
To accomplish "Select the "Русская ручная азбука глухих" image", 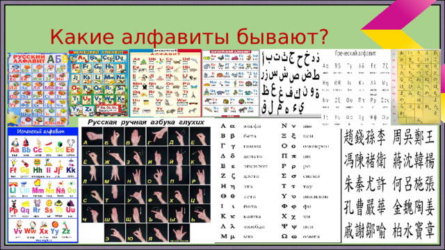I will pyautogui.click(x=146, y=181).
